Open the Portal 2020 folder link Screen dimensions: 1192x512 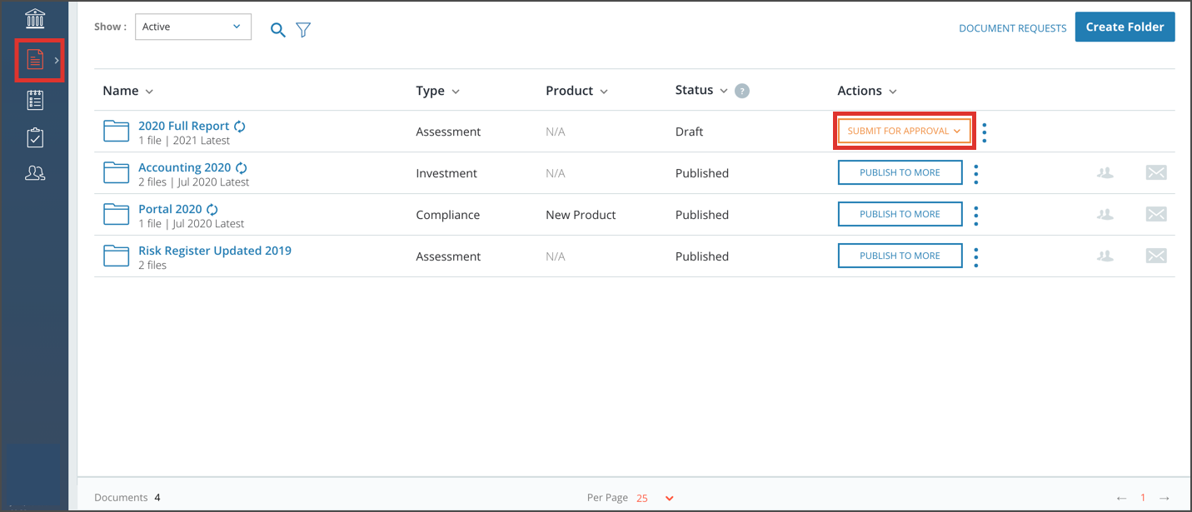(170, 209)
